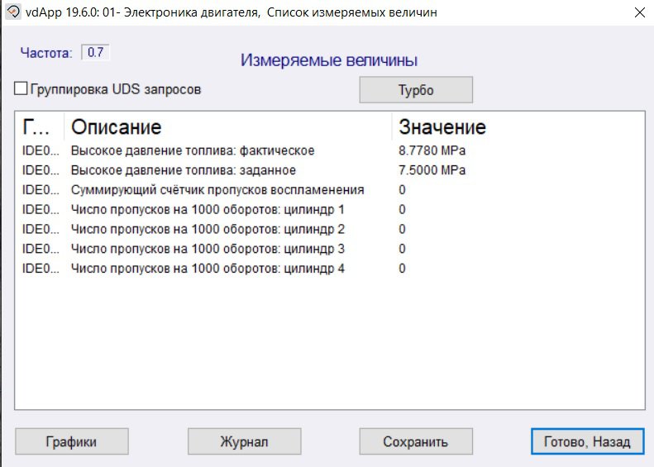654x467 pixels.
Task: Click the vdApp icon in the title bar
Action: point(13,12)
